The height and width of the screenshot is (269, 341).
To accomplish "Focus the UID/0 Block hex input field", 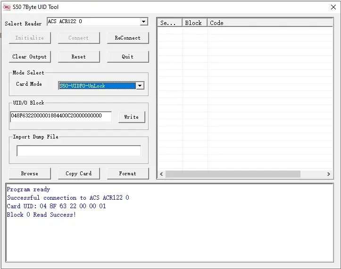I will point(61,116).
